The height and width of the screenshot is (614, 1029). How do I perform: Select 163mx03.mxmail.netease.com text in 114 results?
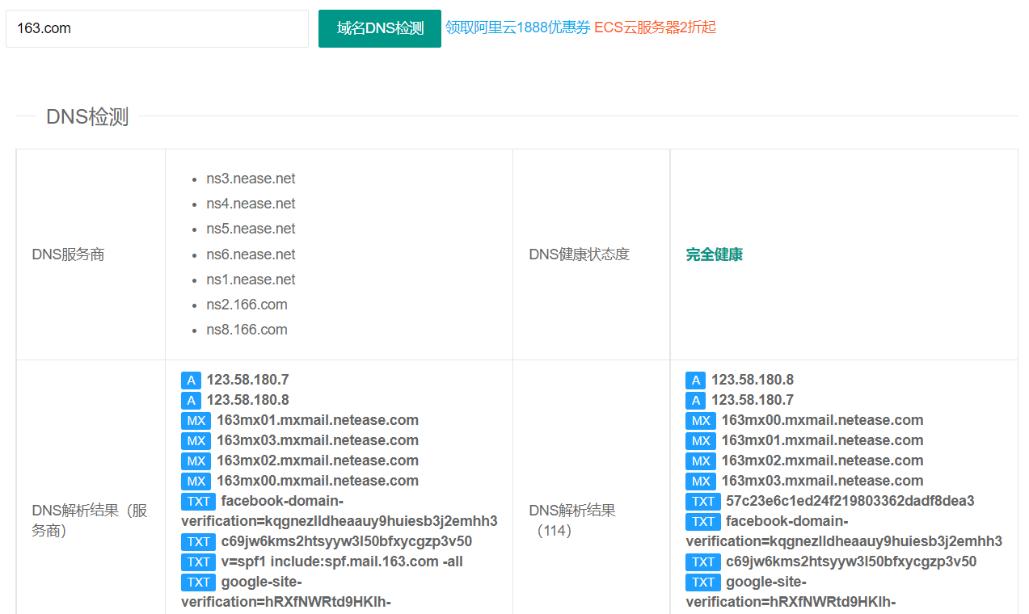pyautogui.click(x=823, y=481)
